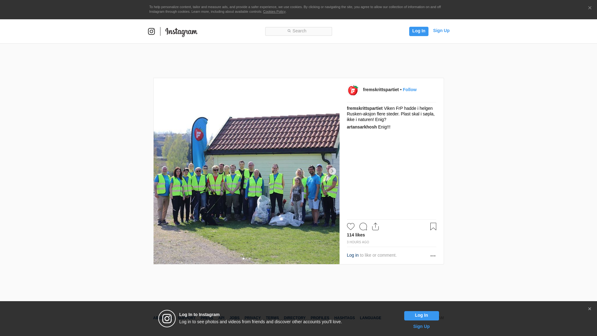The height and width of the screenshot is (336, 597).
Task: Open Sign Up link in header
Action: [441, 30]
